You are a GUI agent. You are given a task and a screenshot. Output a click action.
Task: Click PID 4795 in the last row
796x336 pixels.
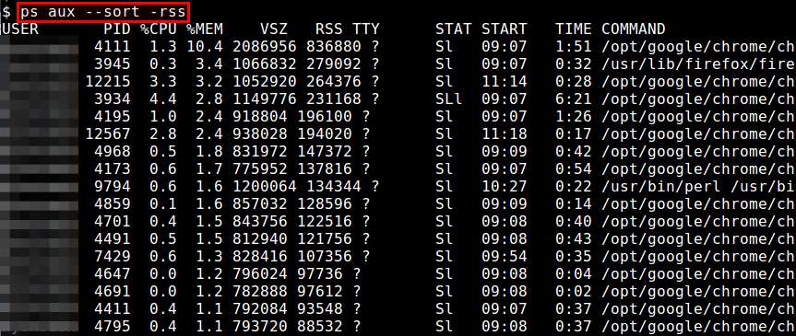click(x=113, y=327)
